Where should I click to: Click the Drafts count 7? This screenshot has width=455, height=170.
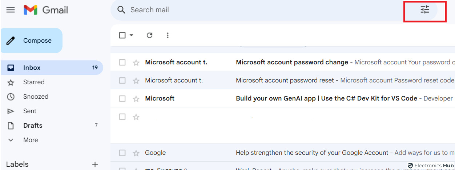(96, 126)
